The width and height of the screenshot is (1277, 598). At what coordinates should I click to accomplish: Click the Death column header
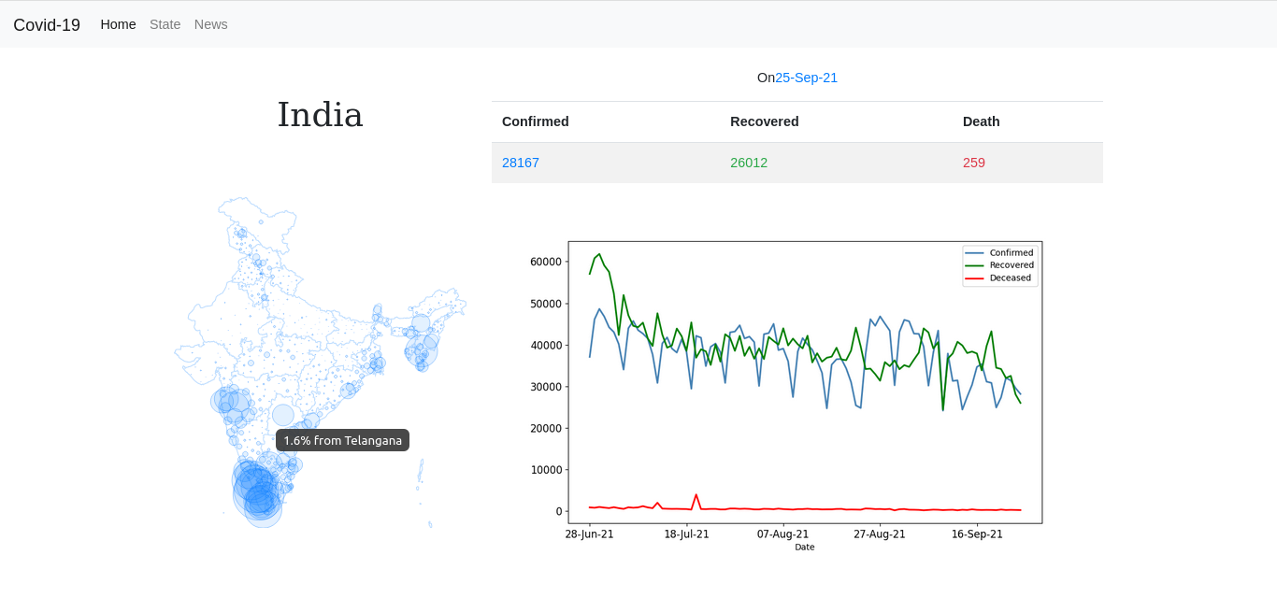coord(982,121)
